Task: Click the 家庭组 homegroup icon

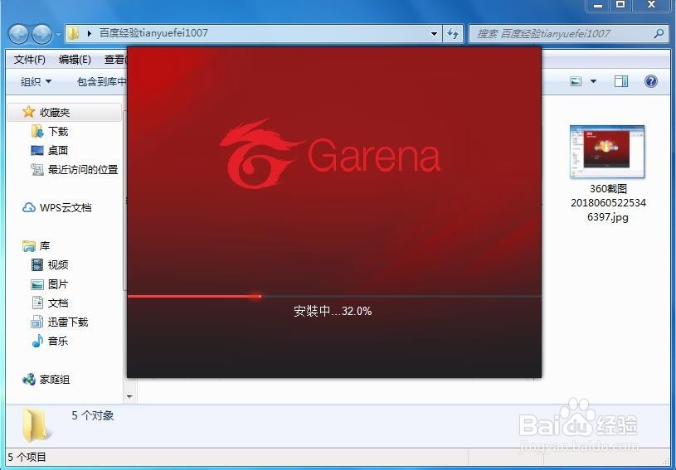Action: pyautogui.click(x=28, y=380)
